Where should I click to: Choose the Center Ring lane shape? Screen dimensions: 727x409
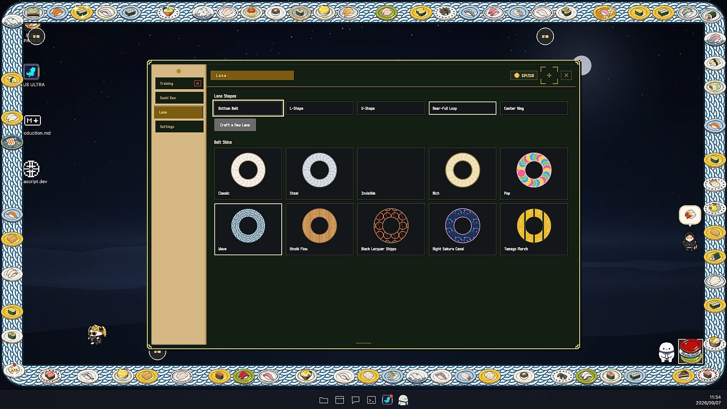click(534, 108)
